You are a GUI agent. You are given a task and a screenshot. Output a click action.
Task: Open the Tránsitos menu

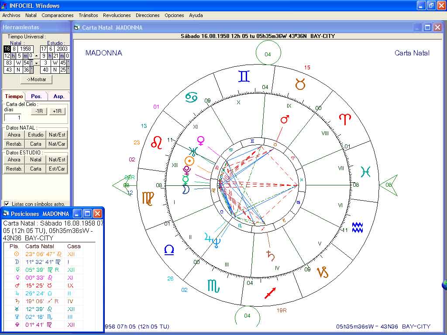click(x=88, y=15)
